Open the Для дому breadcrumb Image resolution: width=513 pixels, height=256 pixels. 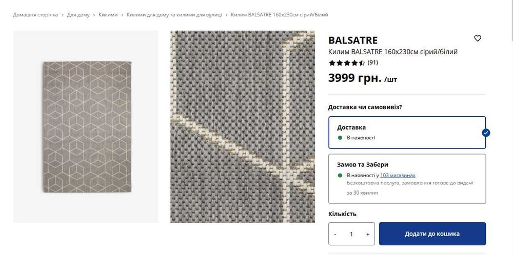click(78, 15)
